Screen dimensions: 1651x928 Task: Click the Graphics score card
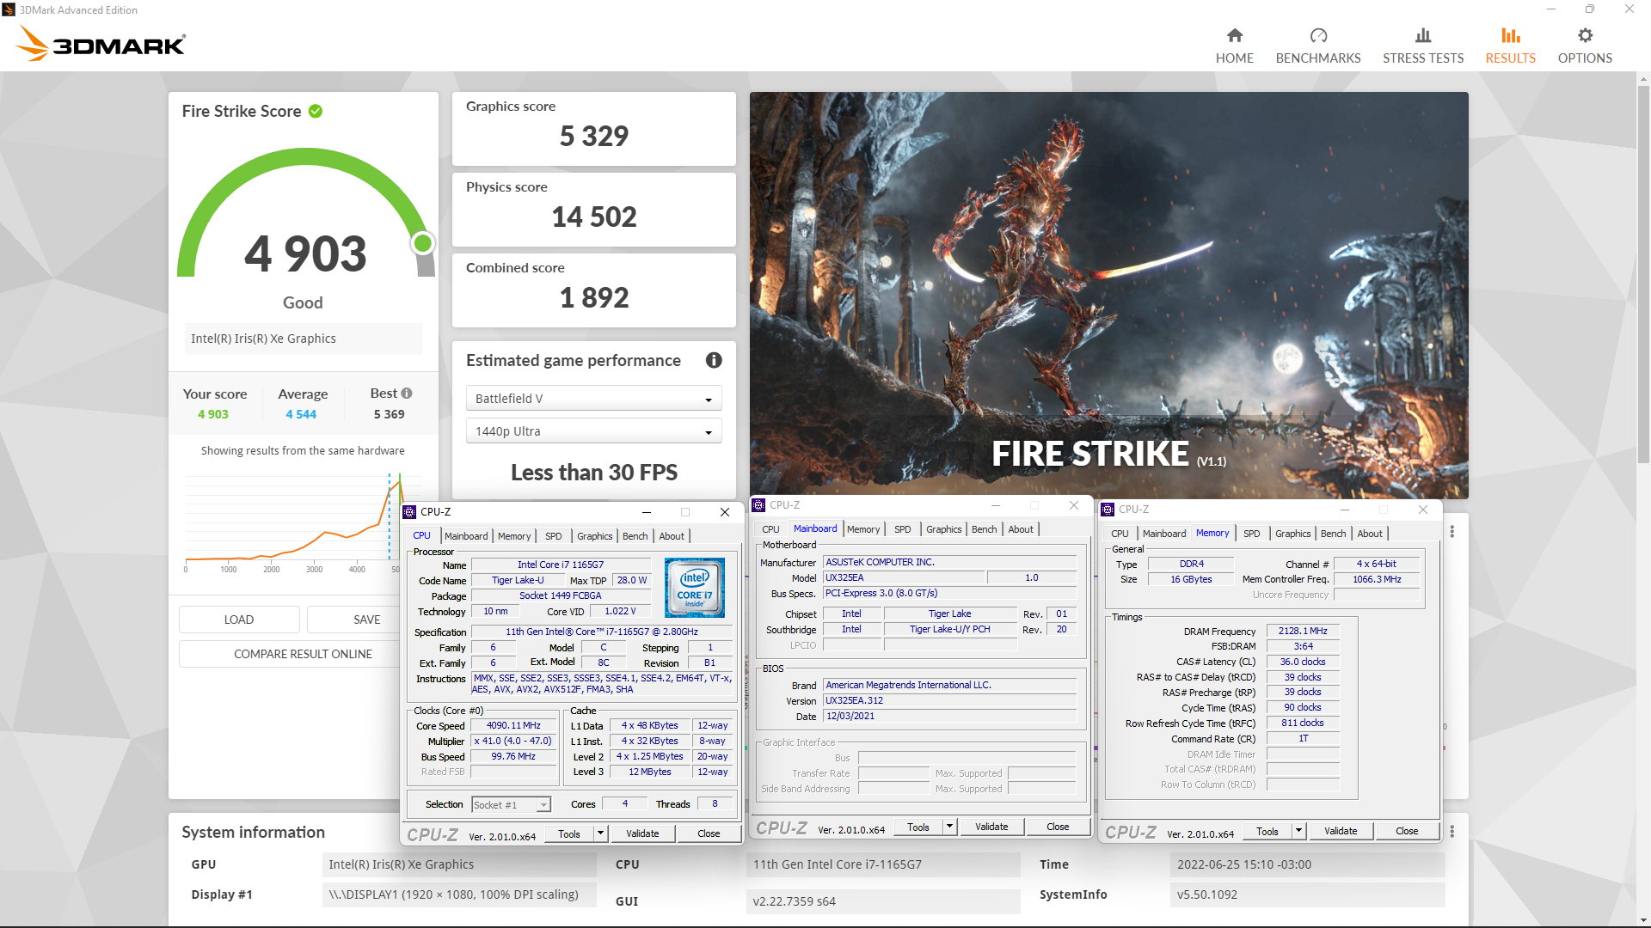pyautogui.click(x=593, y=129)
